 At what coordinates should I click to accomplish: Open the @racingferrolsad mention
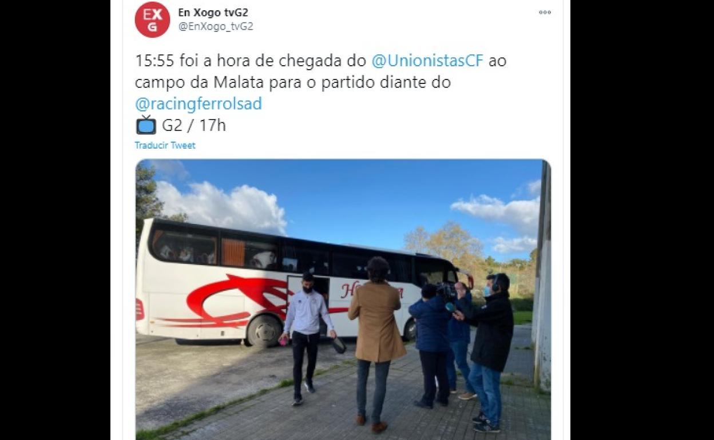[x=199, y=103]
